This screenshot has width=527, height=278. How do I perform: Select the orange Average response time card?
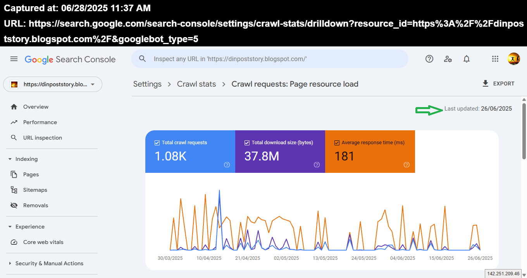coord(370,152)
